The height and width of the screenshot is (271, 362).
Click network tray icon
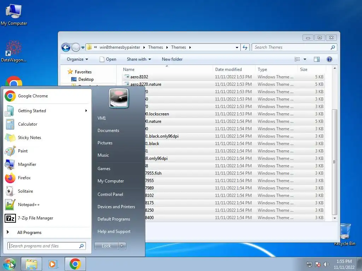[309, 264]
